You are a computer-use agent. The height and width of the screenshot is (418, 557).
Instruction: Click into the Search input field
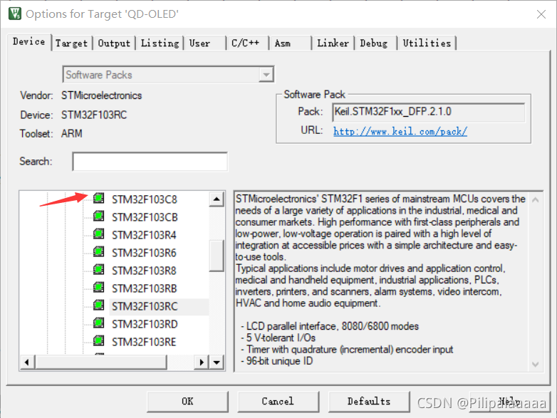click(x=150, y=162)
